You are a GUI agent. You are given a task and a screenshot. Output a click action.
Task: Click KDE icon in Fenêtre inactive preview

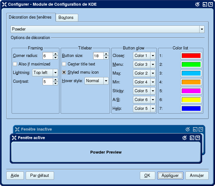tap(188, 129)
